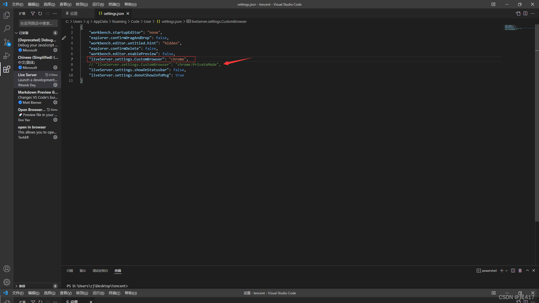The height and width of the screenshot is (303, 539).
Task: Switch to the 输出 panel tab
Action: point(83,271)
